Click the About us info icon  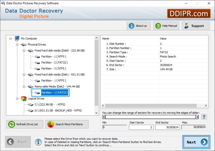tap(131, 25)
